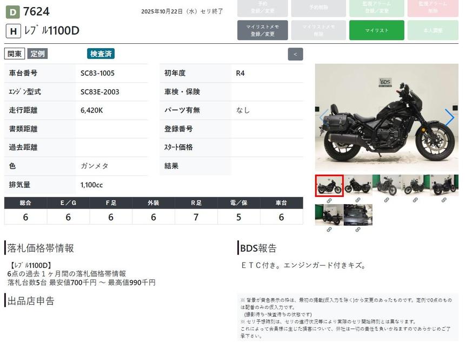Click the link icon under the third thumbnail
The image size is (465, 360).
tap(386, 200)
